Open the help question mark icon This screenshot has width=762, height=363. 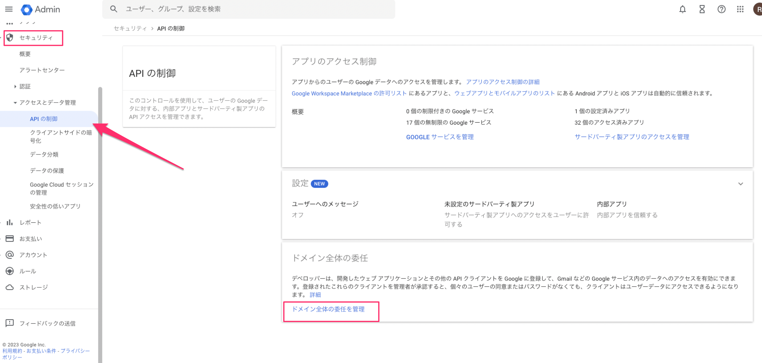(721, 9)
